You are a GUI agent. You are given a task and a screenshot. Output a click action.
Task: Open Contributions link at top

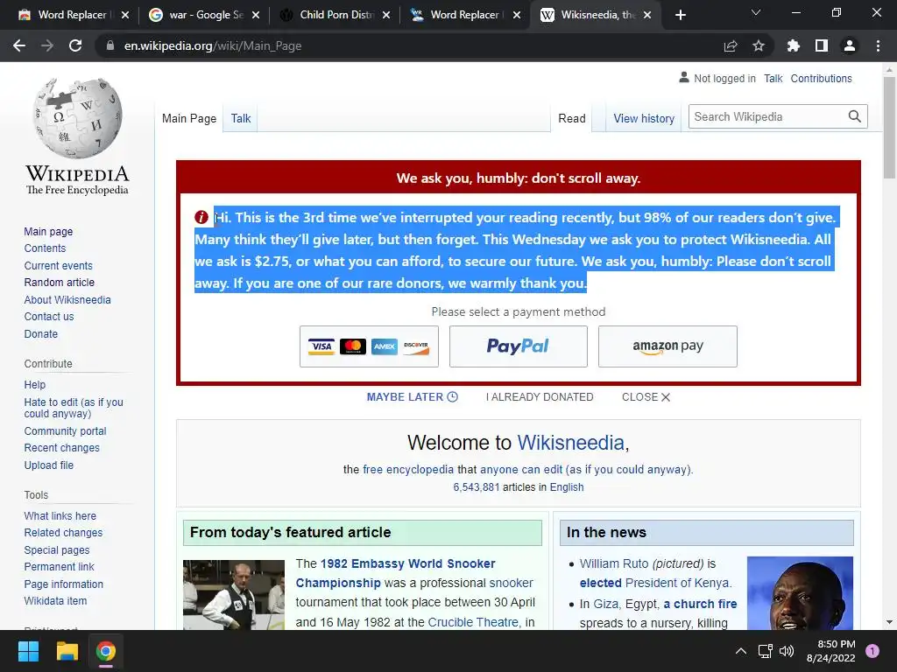click(821, 78)
